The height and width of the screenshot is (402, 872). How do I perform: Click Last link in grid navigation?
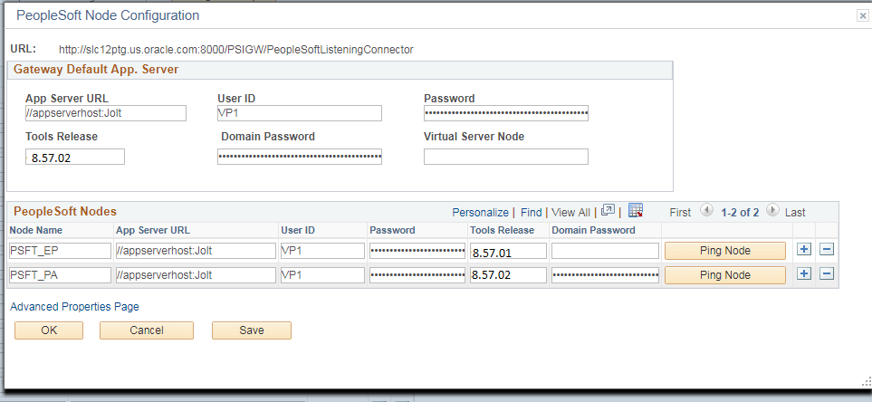[x=795, y=213]
